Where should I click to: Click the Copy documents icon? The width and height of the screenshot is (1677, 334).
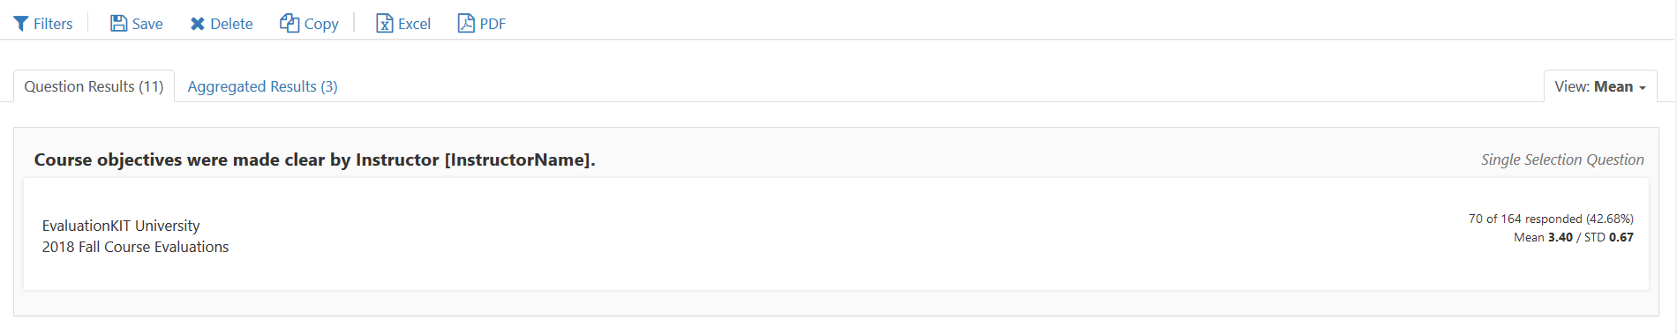point(290,23)
